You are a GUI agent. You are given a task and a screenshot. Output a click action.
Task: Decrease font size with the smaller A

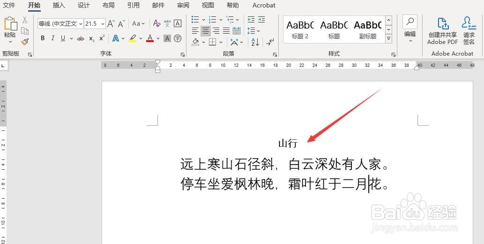[x=121, y=23]
